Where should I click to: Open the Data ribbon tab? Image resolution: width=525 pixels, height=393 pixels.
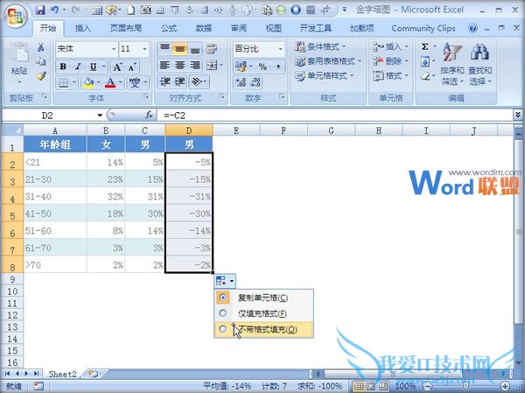[204, 28]
